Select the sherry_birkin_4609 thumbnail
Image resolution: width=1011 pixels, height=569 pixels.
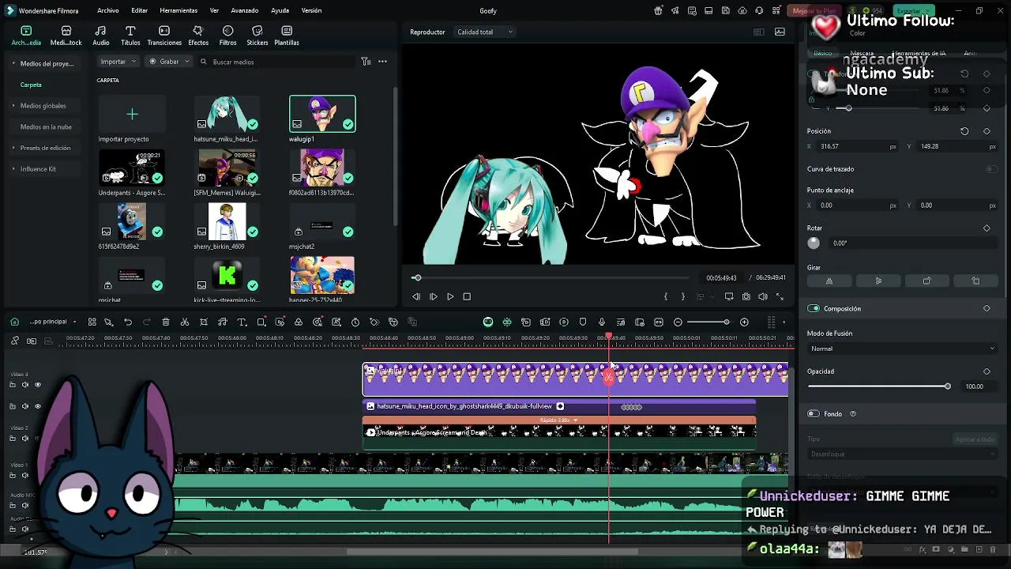(227, 221)
